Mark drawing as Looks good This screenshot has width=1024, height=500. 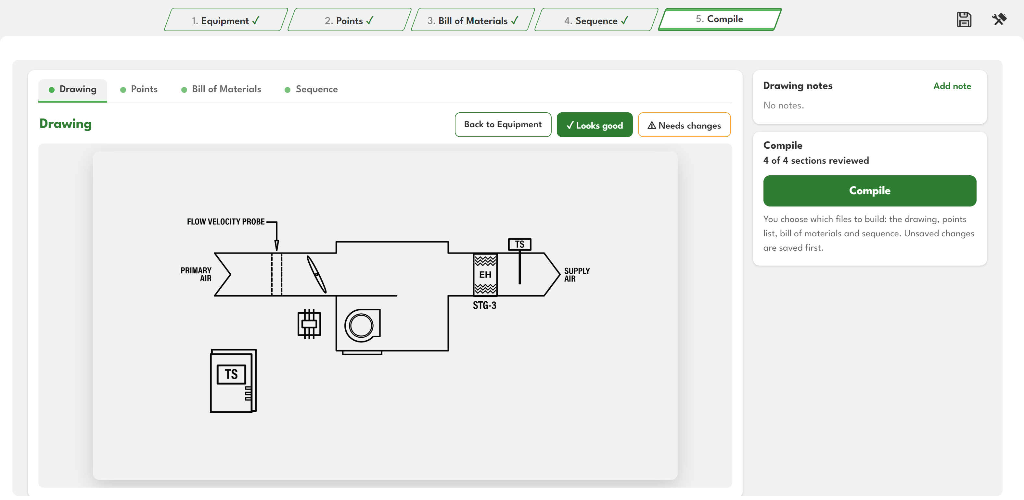click(x=594, y=125)
